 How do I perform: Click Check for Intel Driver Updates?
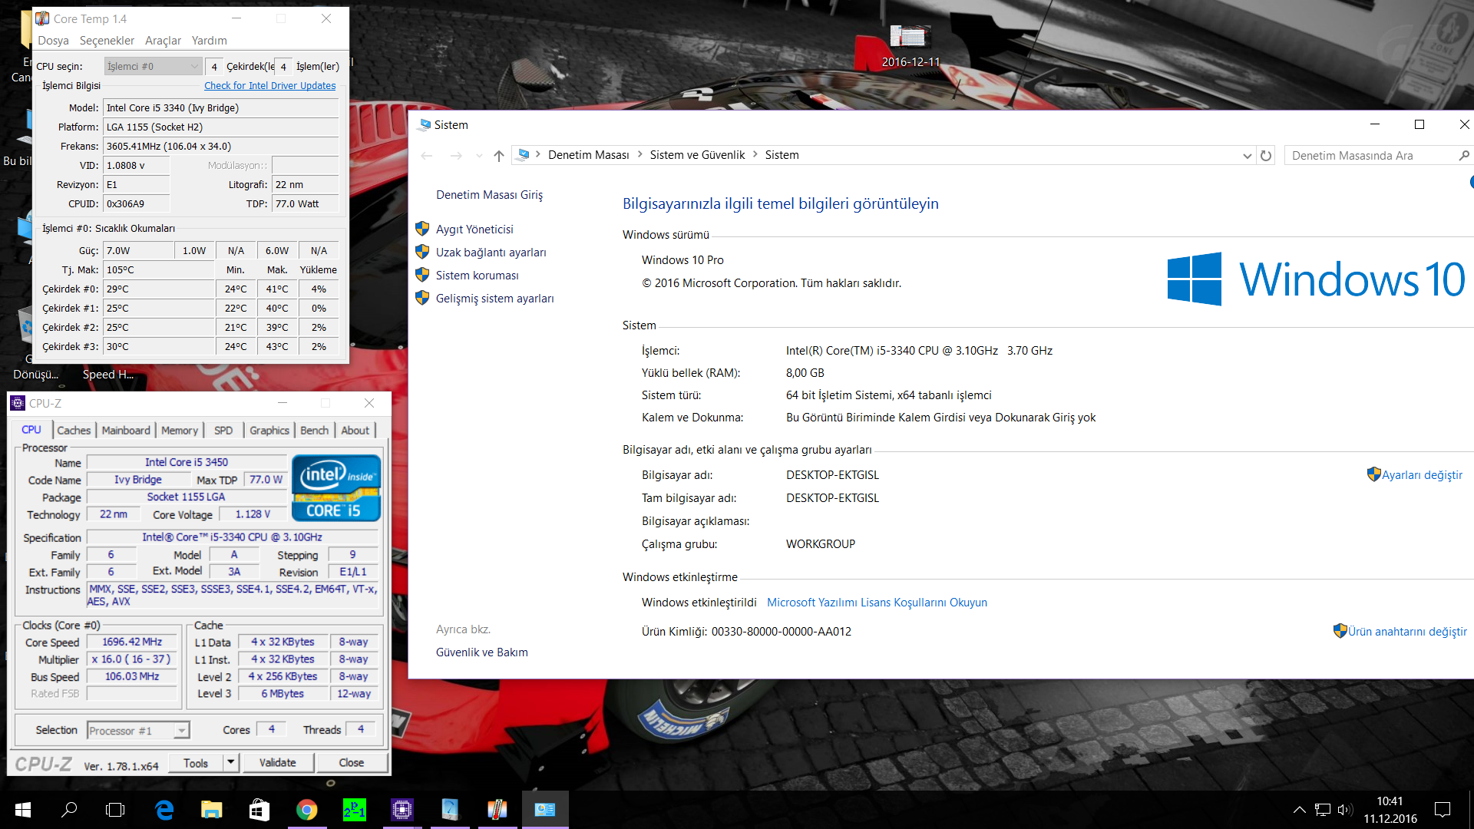269,86
